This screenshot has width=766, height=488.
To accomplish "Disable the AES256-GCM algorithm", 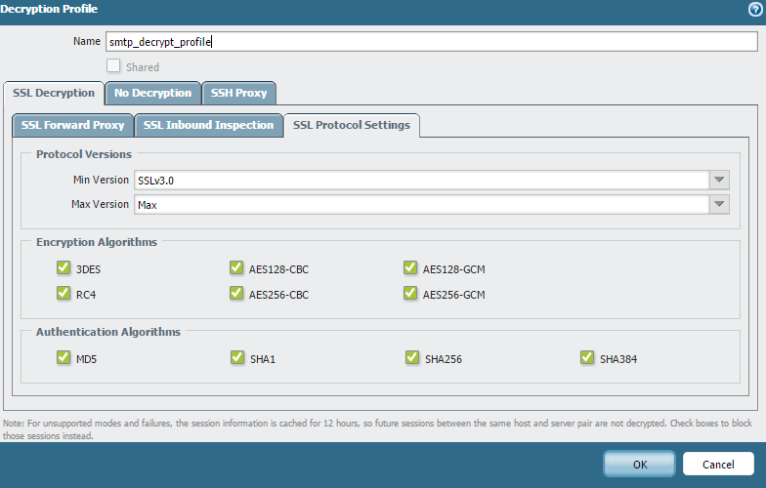I will click(x=411, y=293).
